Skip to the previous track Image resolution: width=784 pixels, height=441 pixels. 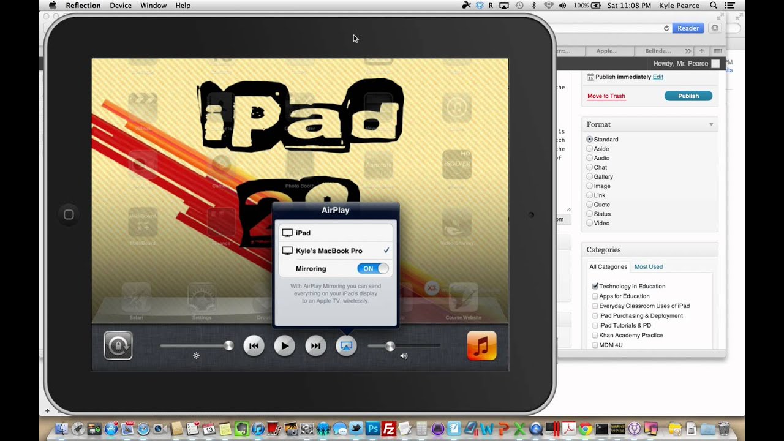coord(254,346)
